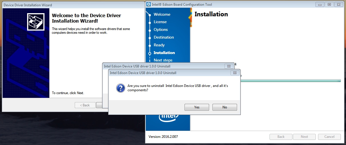
Task: Click the Back button in Driver Wizard
Action: [x=85, y=105]
